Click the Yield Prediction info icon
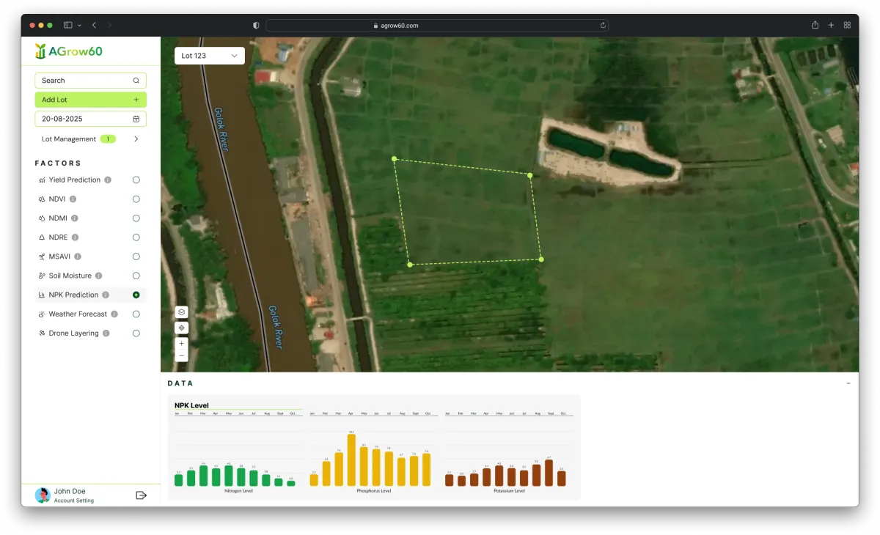Image resolution: width=880 pixels, height=535 pixels. pos(108,180)
